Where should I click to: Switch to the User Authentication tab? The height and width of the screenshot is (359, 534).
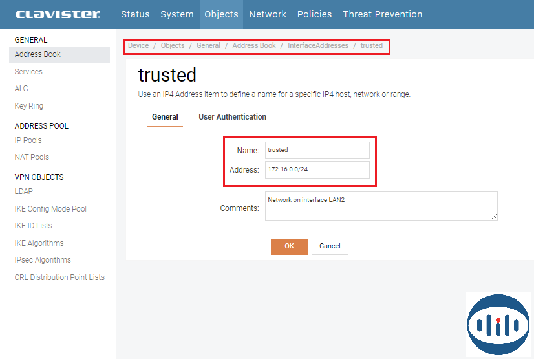232,117
